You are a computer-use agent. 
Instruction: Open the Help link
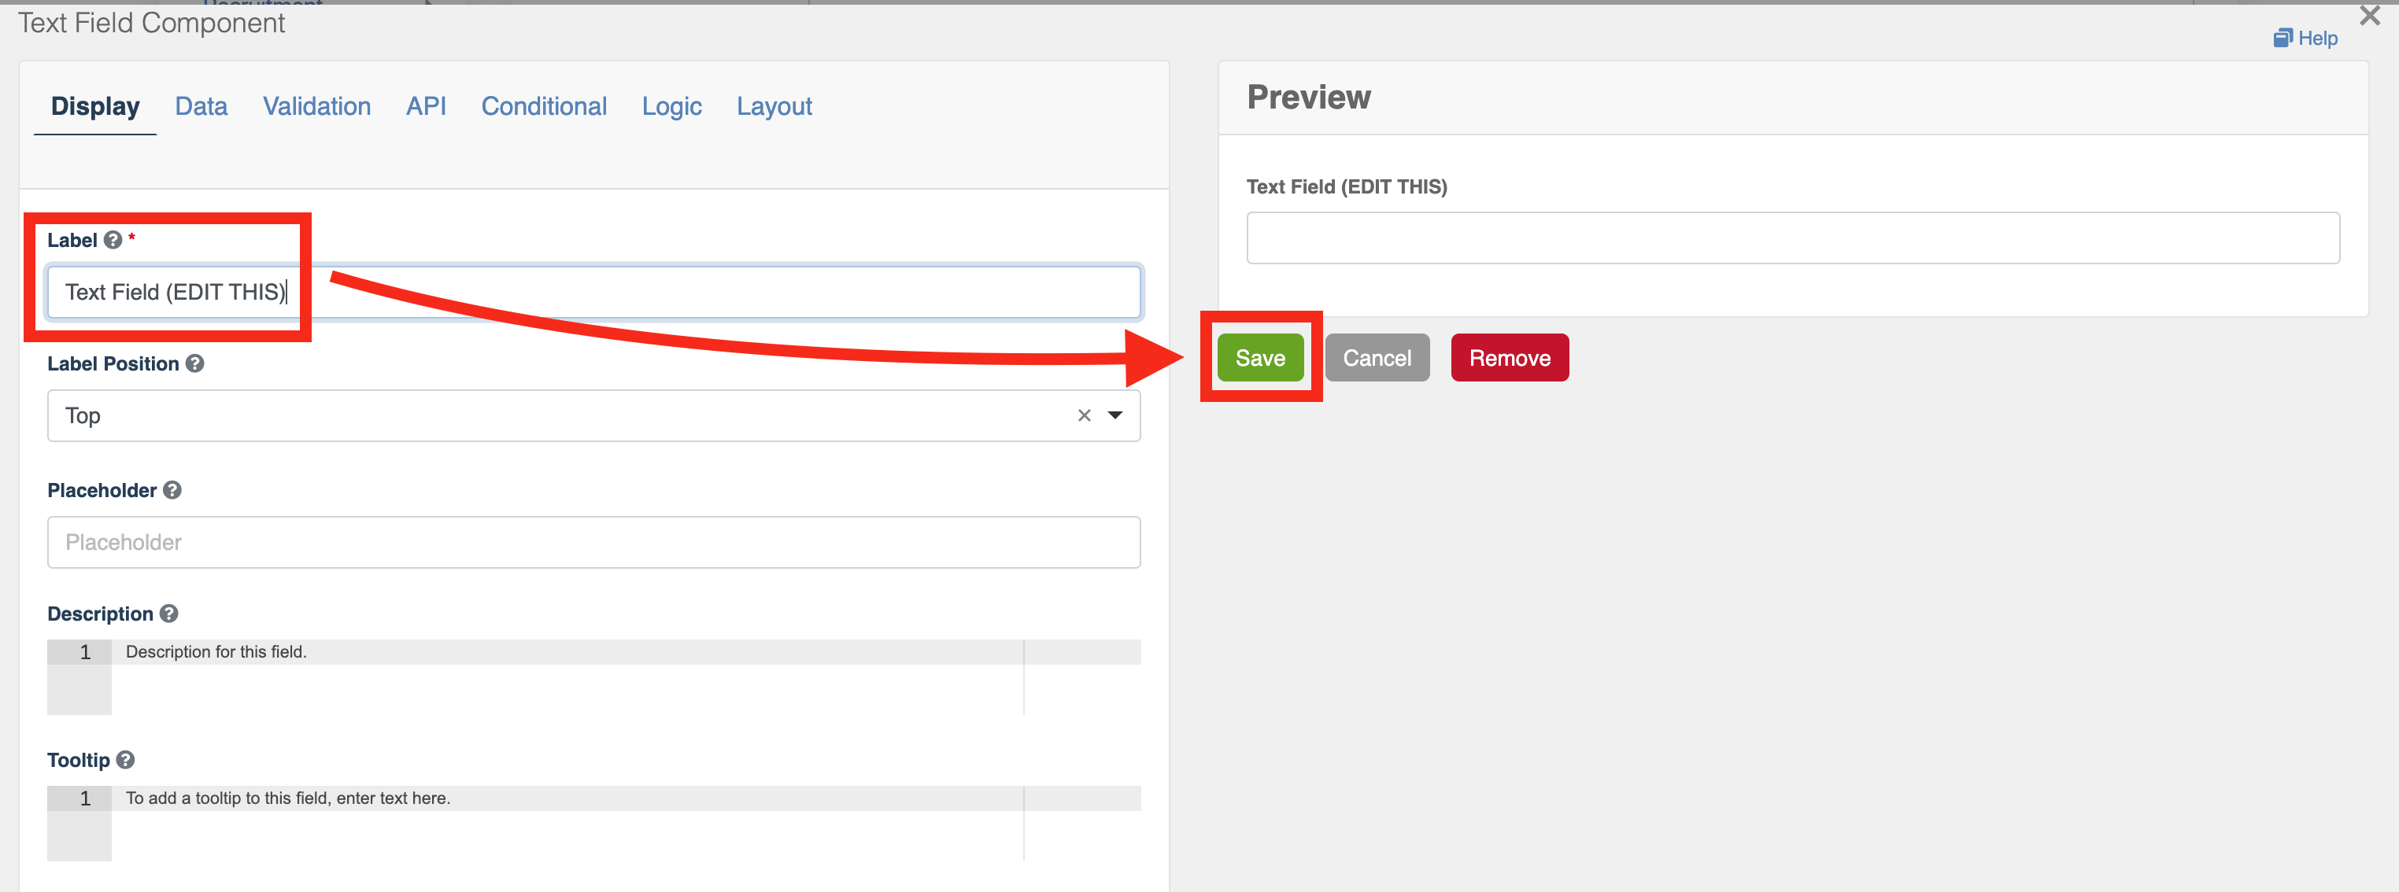point(2306,39)
